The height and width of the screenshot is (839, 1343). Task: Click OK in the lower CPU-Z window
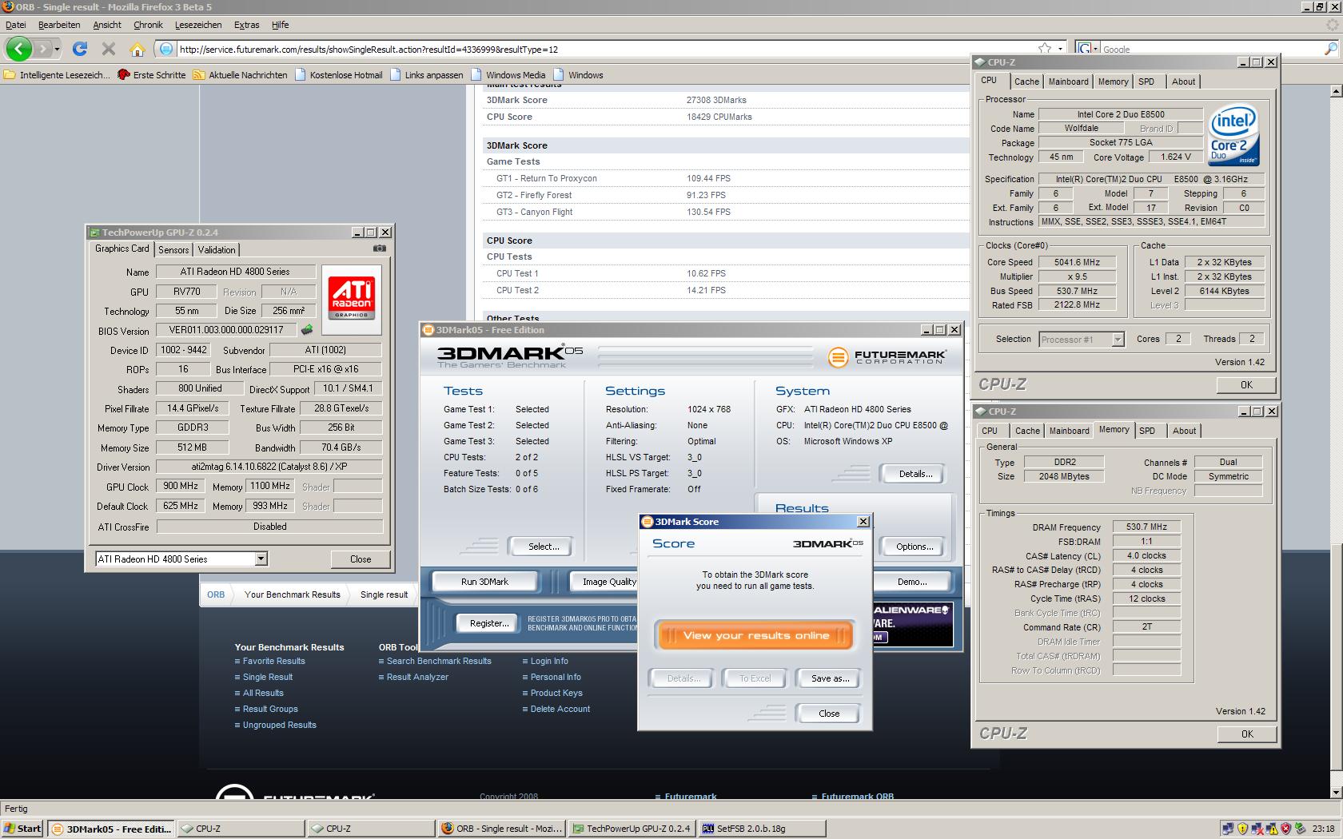click(x=1246, y=734)
